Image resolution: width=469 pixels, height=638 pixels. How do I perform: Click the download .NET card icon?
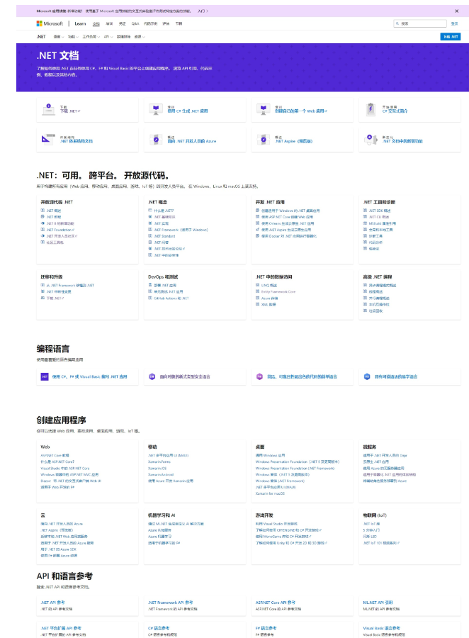click(x=48, y=109)
